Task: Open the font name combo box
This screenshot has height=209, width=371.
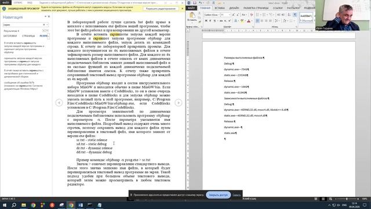Action: point(212,15)
